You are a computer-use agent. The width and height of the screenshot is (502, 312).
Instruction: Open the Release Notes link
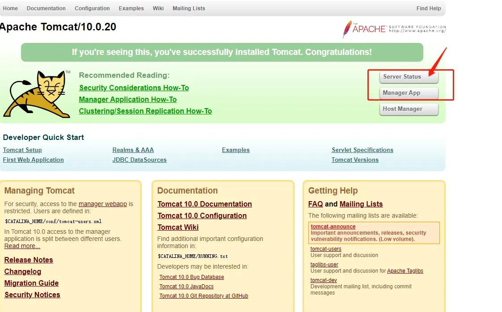click(x=29, y=260)
